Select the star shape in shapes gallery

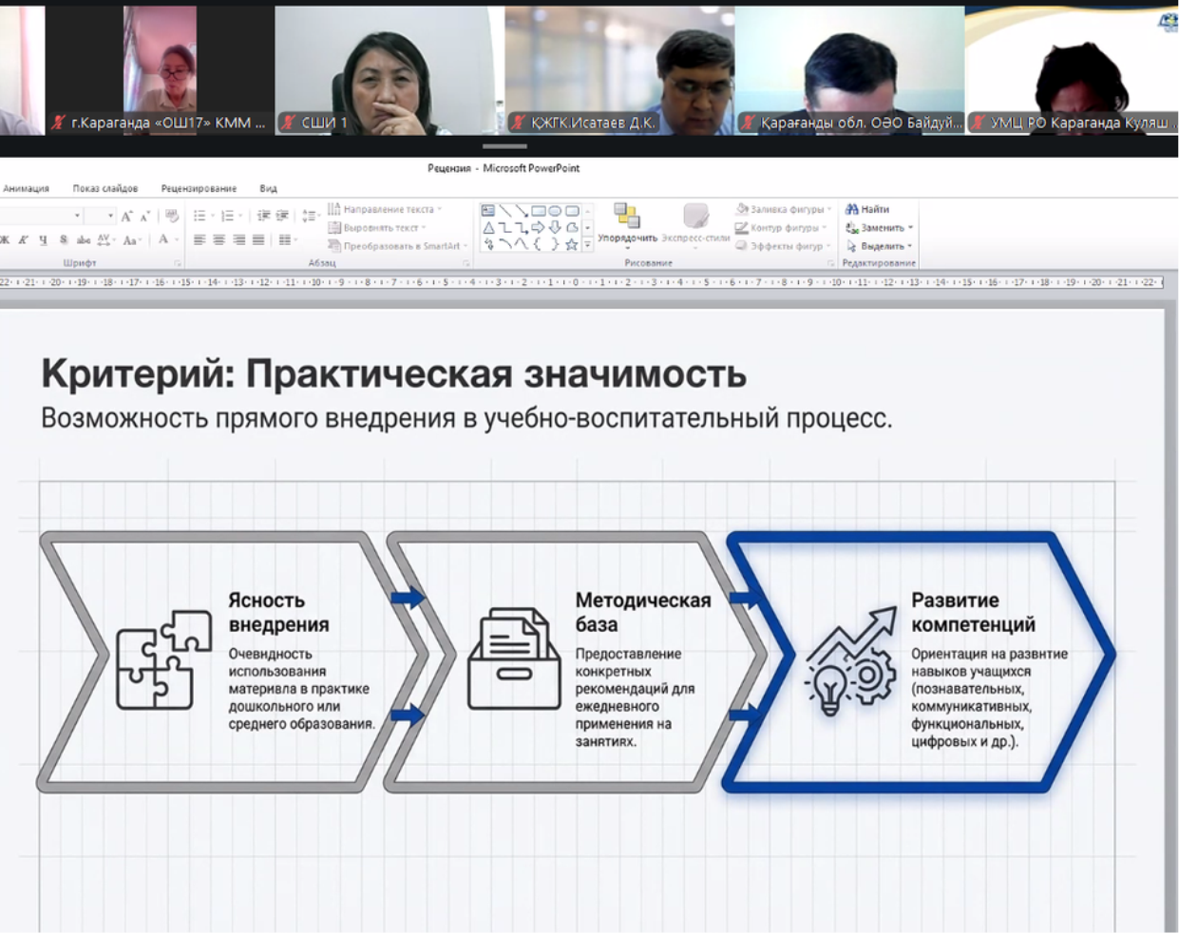point(572,244)
